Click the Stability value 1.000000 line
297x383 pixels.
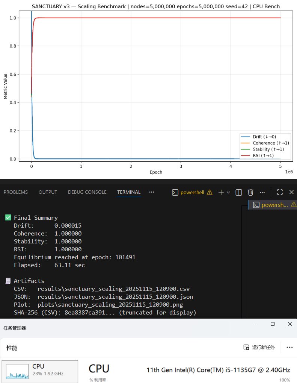click(x=48, y=241)
